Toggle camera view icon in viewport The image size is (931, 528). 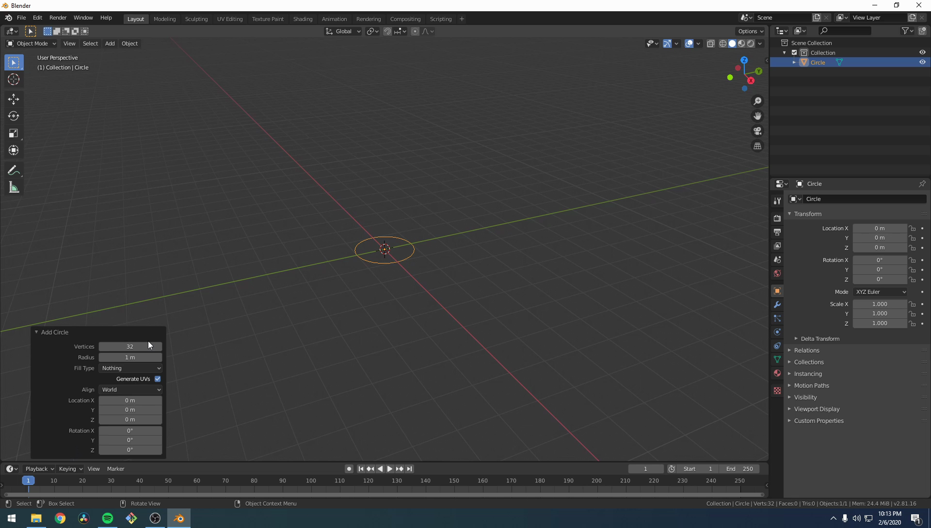click(x=757, y=131)
